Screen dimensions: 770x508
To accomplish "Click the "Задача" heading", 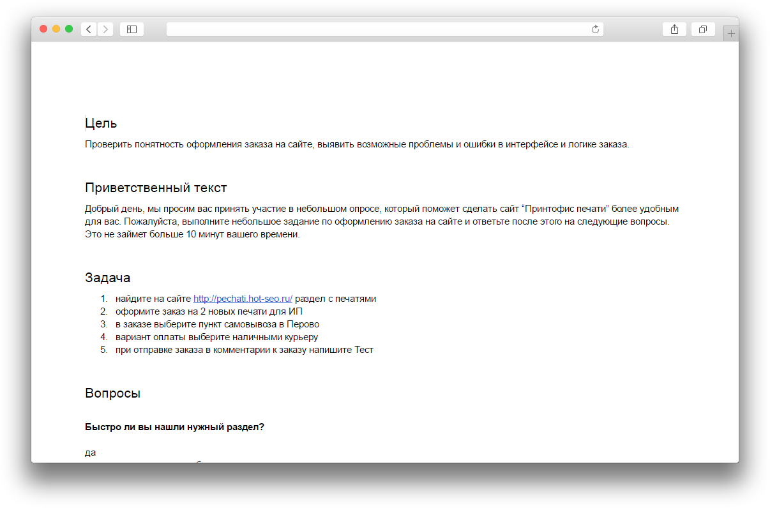I will [x=108, y=278].
